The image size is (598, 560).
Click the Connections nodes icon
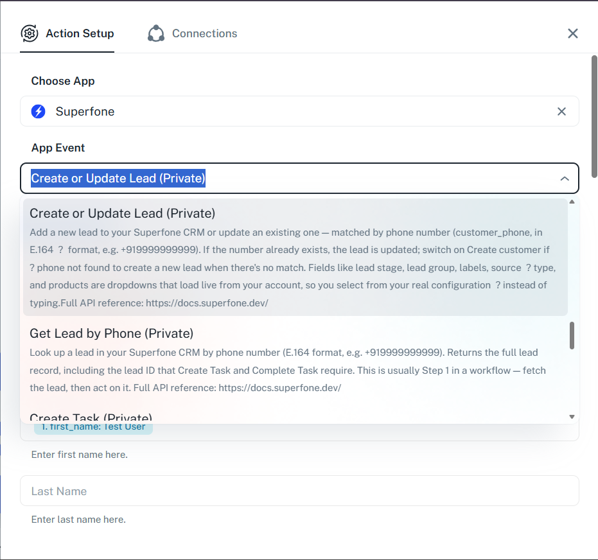pos(156,33)
